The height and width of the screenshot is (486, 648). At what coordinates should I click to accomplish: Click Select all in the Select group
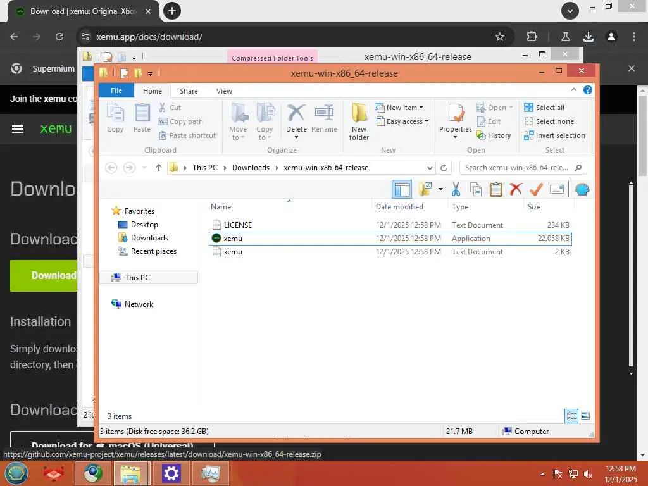coord(544,108)
